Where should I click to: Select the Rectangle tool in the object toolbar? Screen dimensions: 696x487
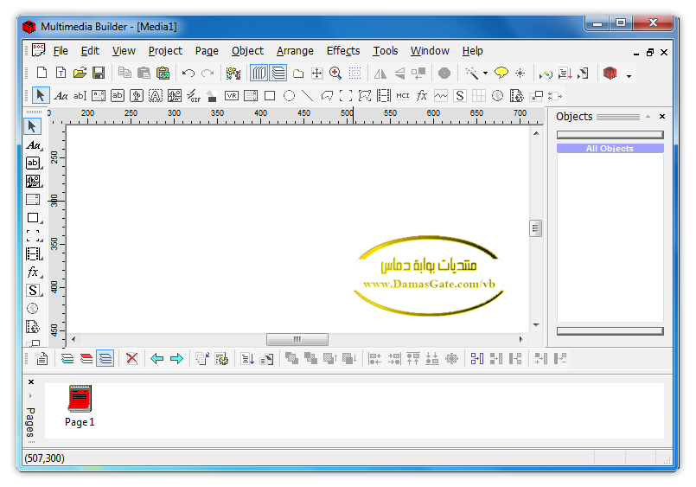click(x=270, y=95)
